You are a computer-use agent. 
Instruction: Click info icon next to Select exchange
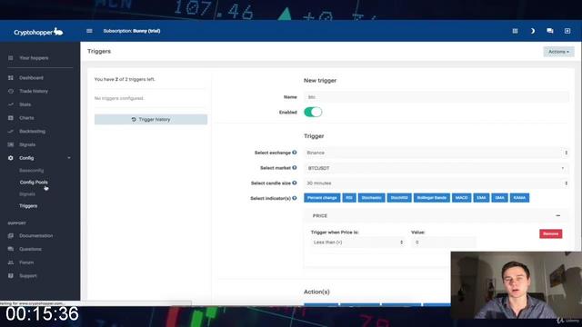pyautogui.click(x=295, y=153)
